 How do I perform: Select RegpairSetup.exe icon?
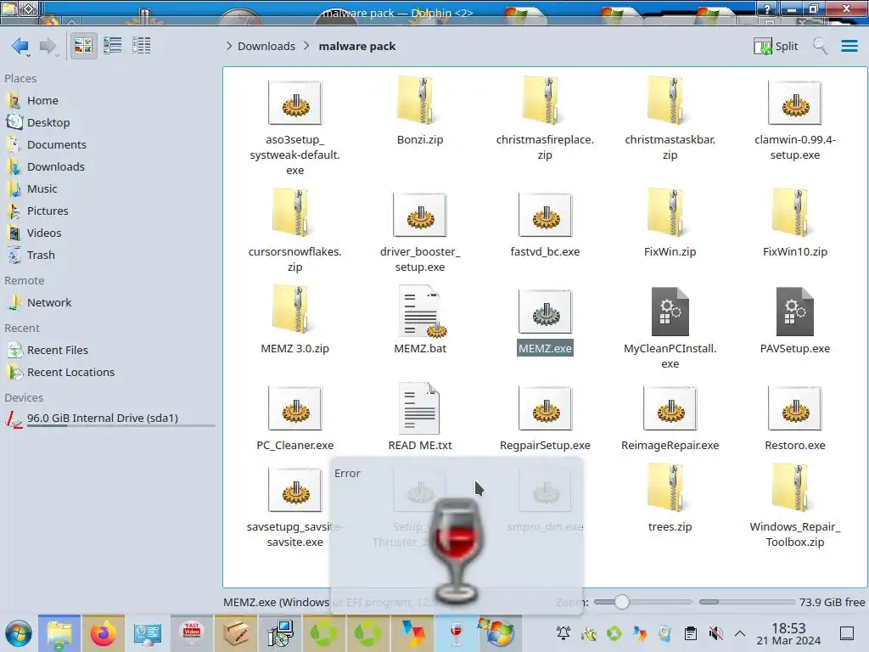tap(545, 409)
